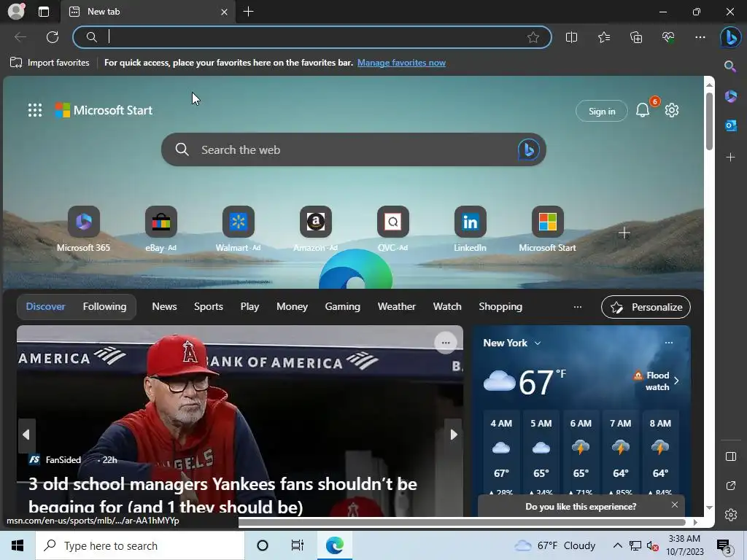Expand the New York location dropdown

(512, 343)
